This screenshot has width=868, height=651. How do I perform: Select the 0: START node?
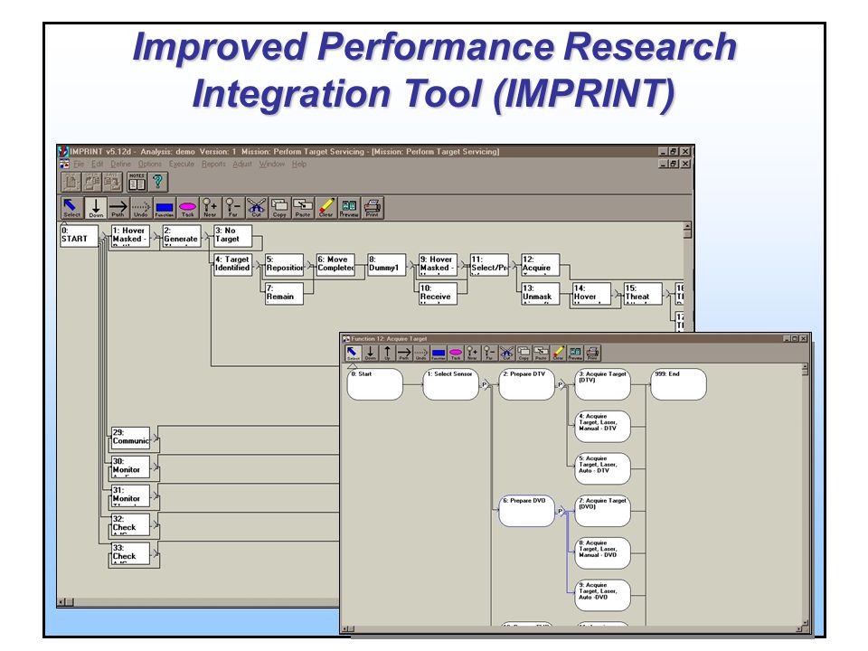79,235
